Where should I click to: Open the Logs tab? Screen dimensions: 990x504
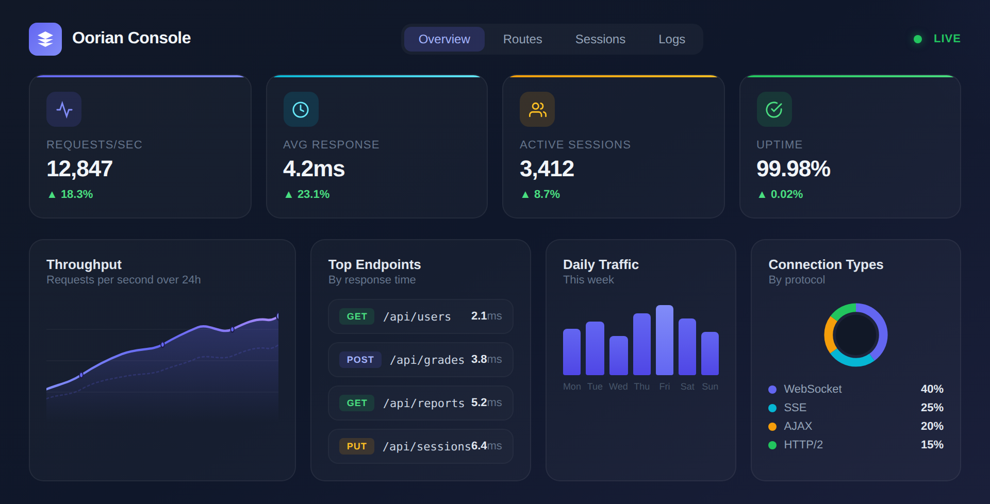click(x=671, y=39)
